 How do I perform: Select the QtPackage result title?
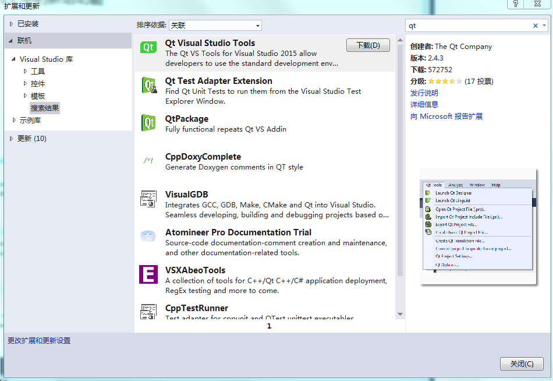pyautogui.click(x=187, y=119)
